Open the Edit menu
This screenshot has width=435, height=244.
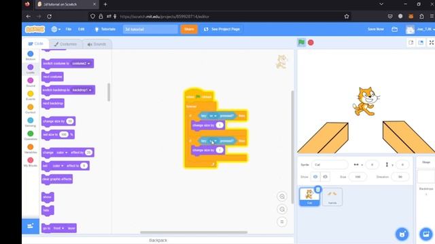(x=81, y=29)
